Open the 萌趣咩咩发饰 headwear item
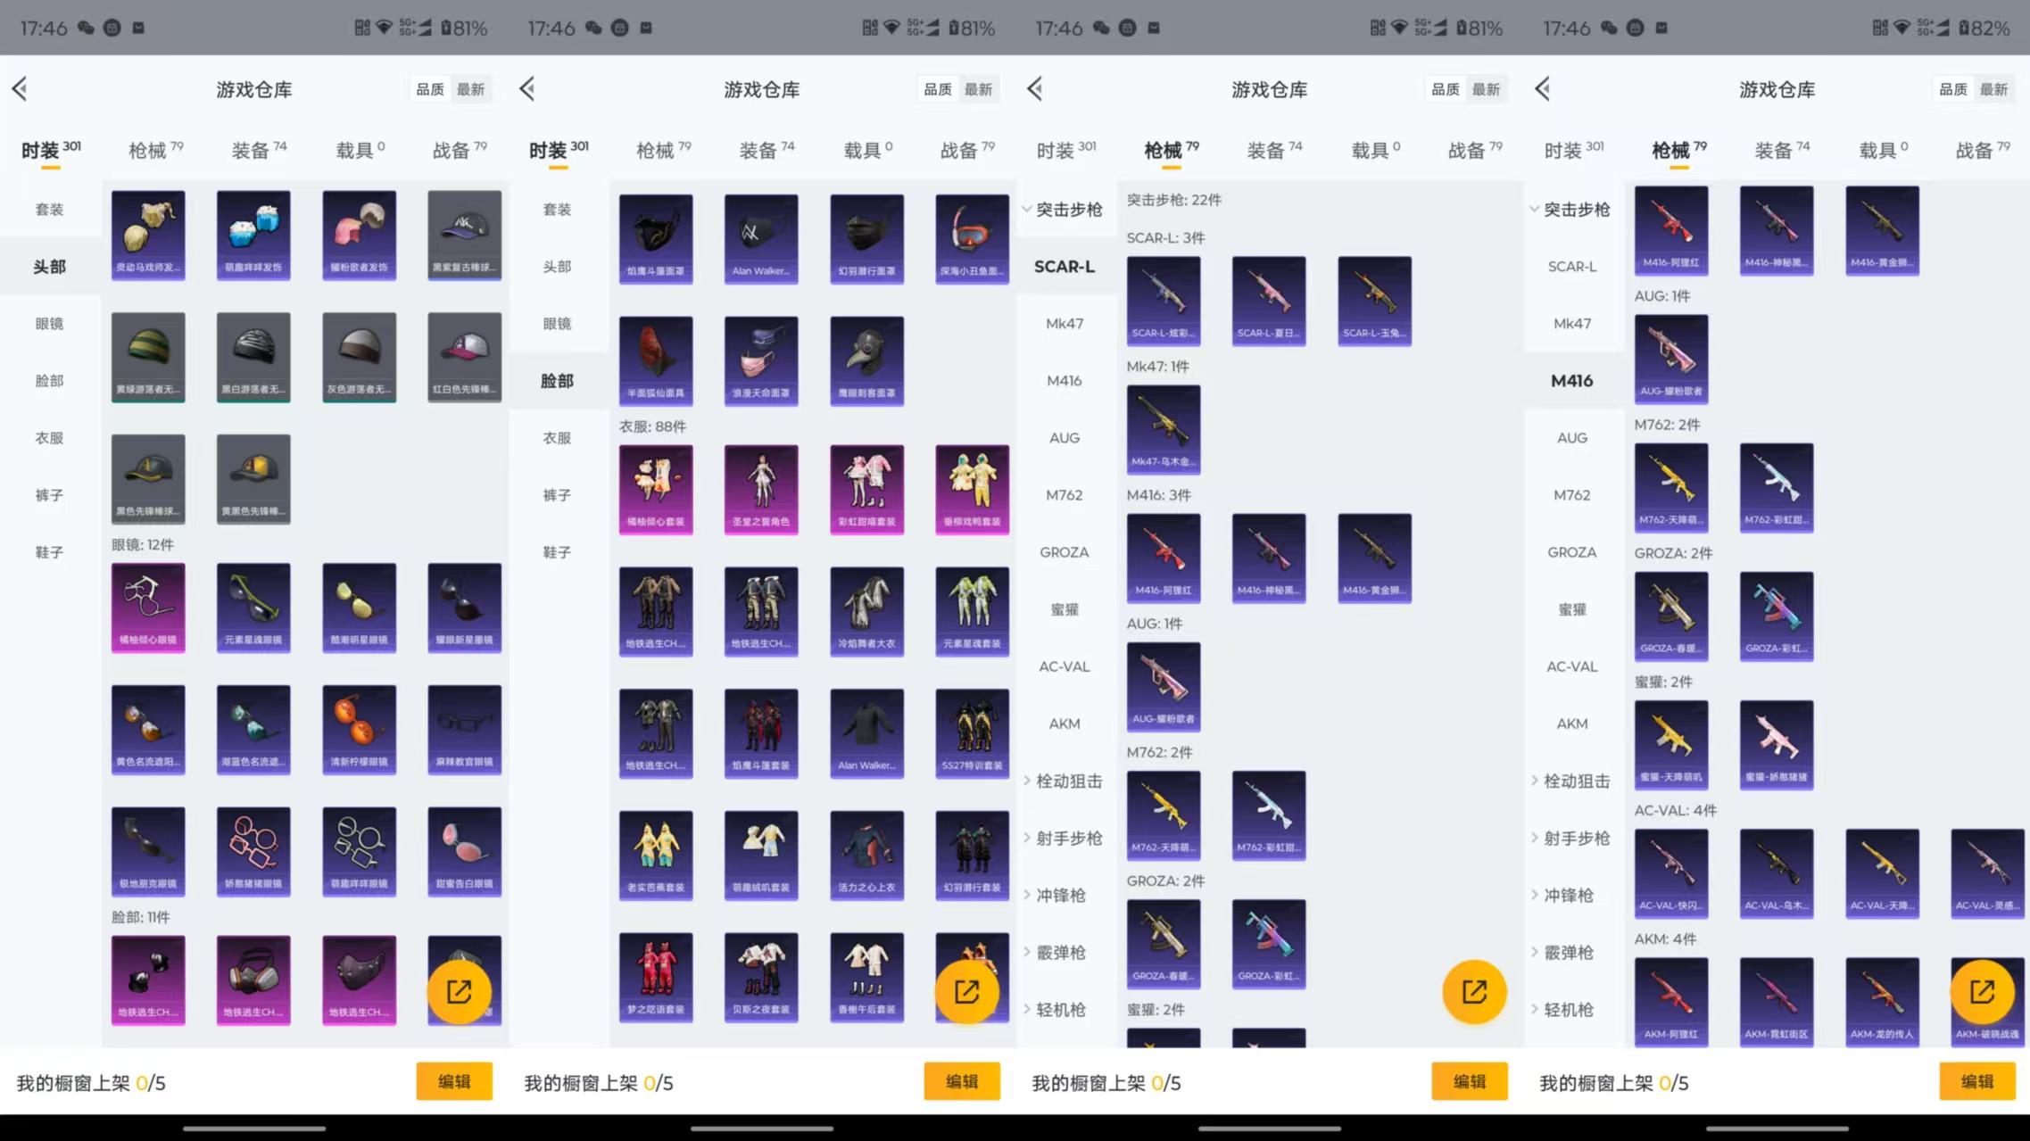 [253, 235]
